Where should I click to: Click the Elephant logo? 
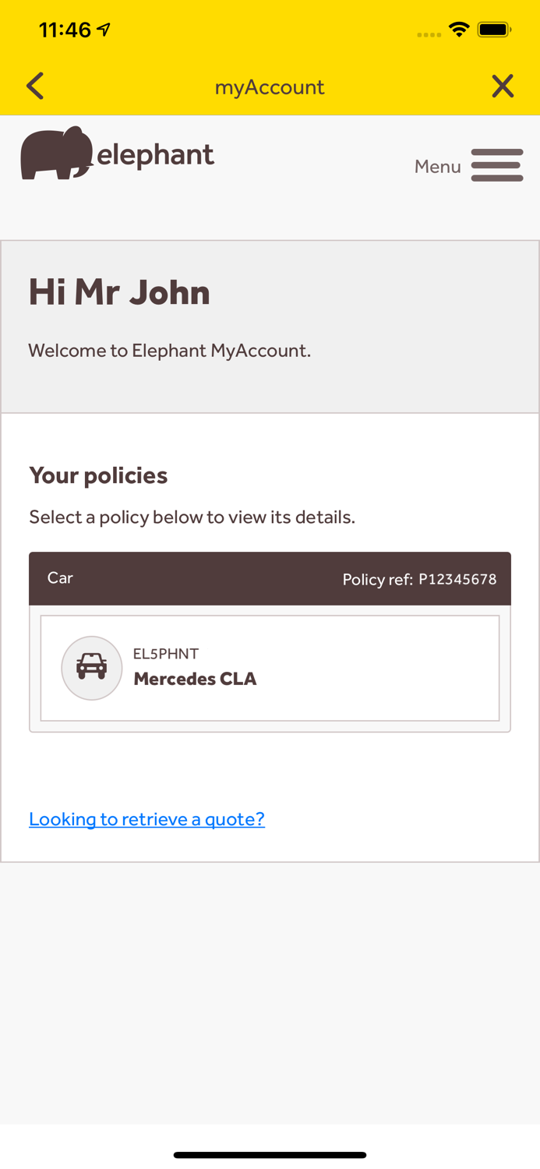coord(117,153)
